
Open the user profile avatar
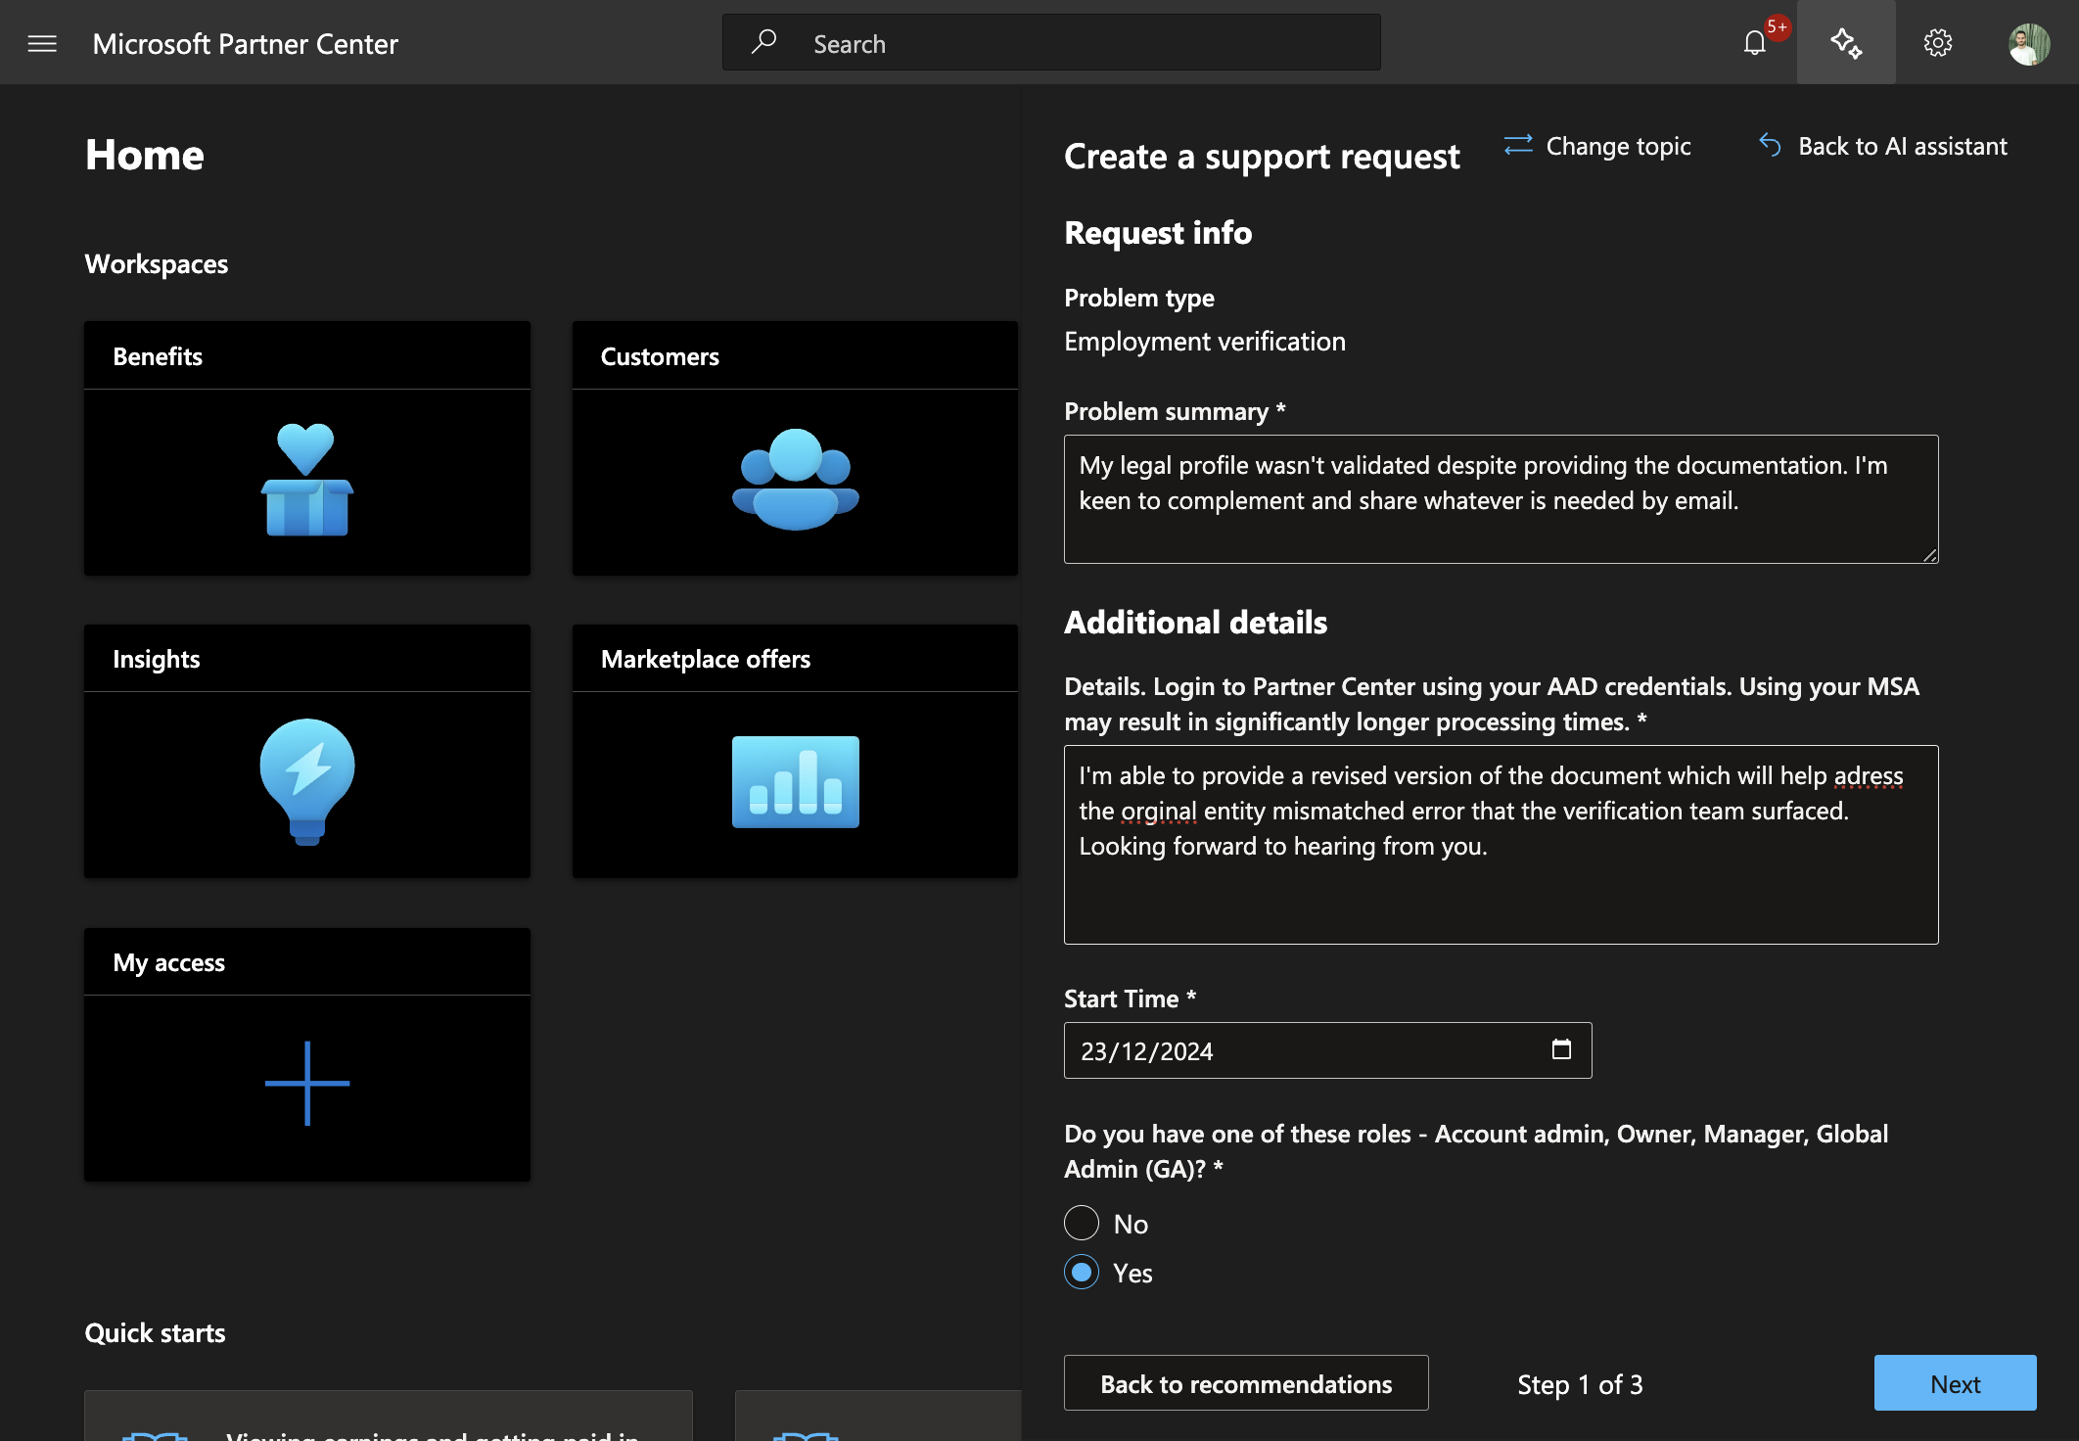(2029, 43)
